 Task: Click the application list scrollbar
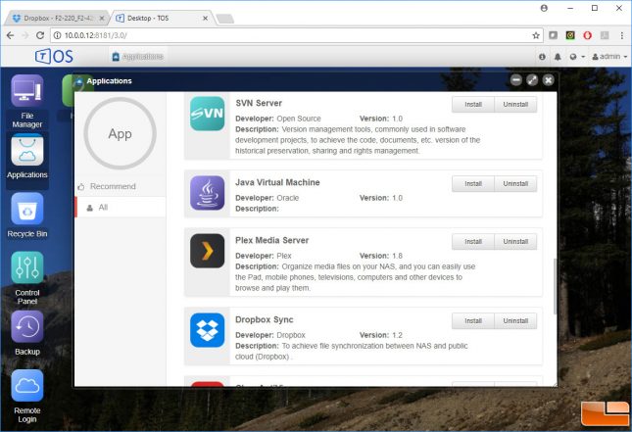click(x=555, y=286)
